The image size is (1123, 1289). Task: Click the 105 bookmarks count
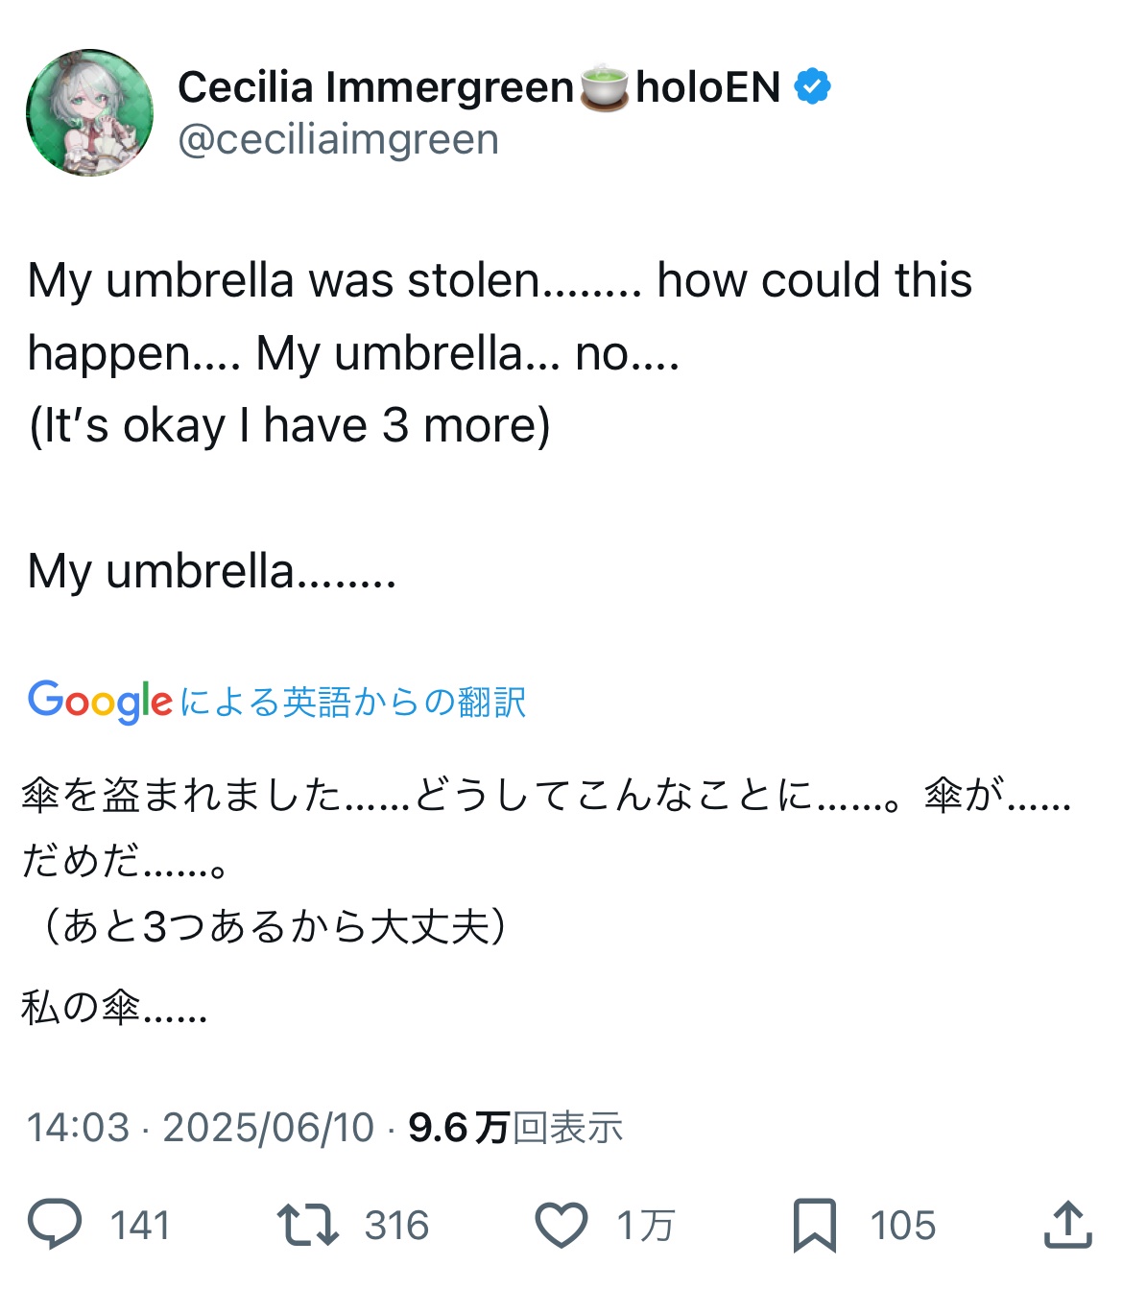[902, 1226]
